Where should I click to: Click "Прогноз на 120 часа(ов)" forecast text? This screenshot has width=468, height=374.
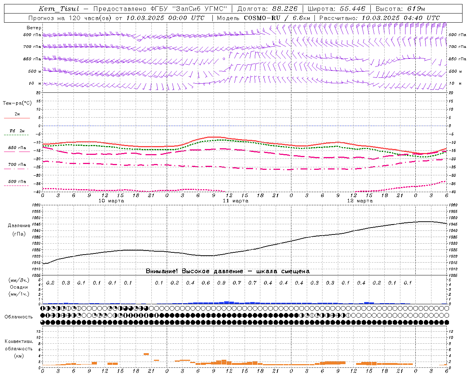pos(70,18)
